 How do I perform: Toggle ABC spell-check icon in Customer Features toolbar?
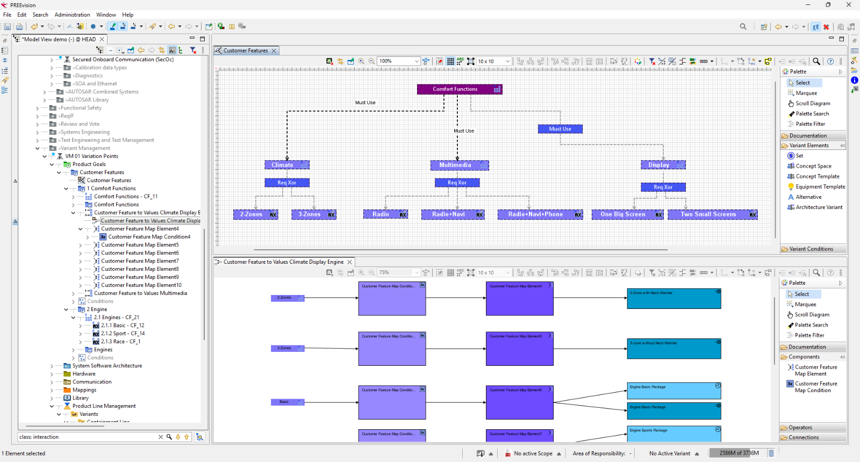coord(460,61)
